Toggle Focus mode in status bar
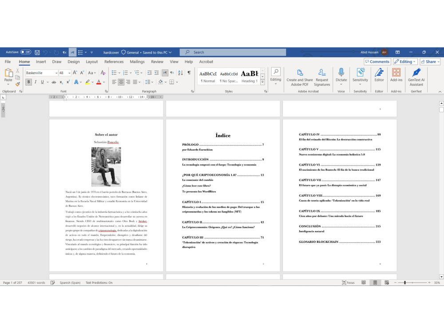This screenshot has height=333, width=444. (x=348, y=282)
